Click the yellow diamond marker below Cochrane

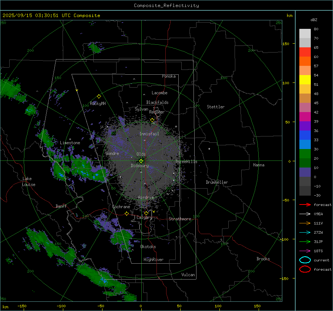(x=127, y=213)
